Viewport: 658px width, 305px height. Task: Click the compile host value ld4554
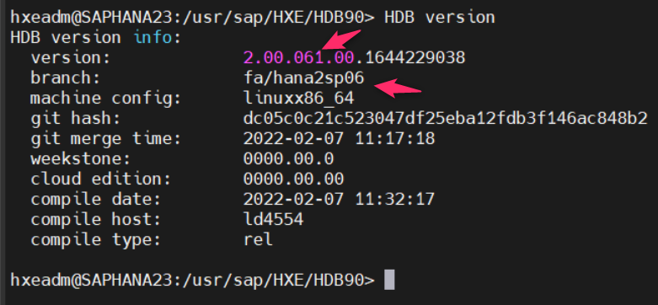[x=273, y=219]
